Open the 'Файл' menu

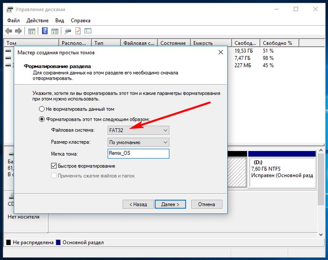(x=13, y=21)
